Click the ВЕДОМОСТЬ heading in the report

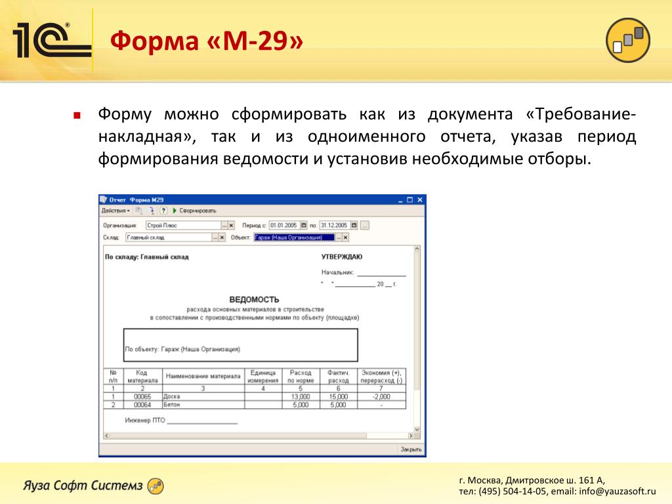pyautogui.click(x=254, y=299)
